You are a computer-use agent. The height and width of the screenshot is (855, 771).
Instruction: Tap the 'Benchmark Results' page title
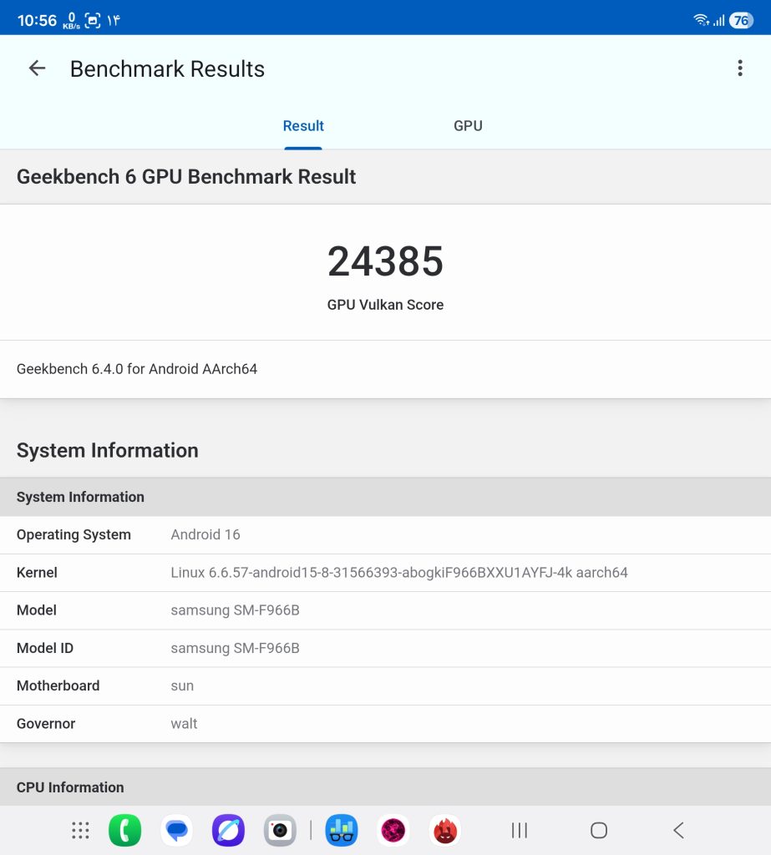coord(167,68)
